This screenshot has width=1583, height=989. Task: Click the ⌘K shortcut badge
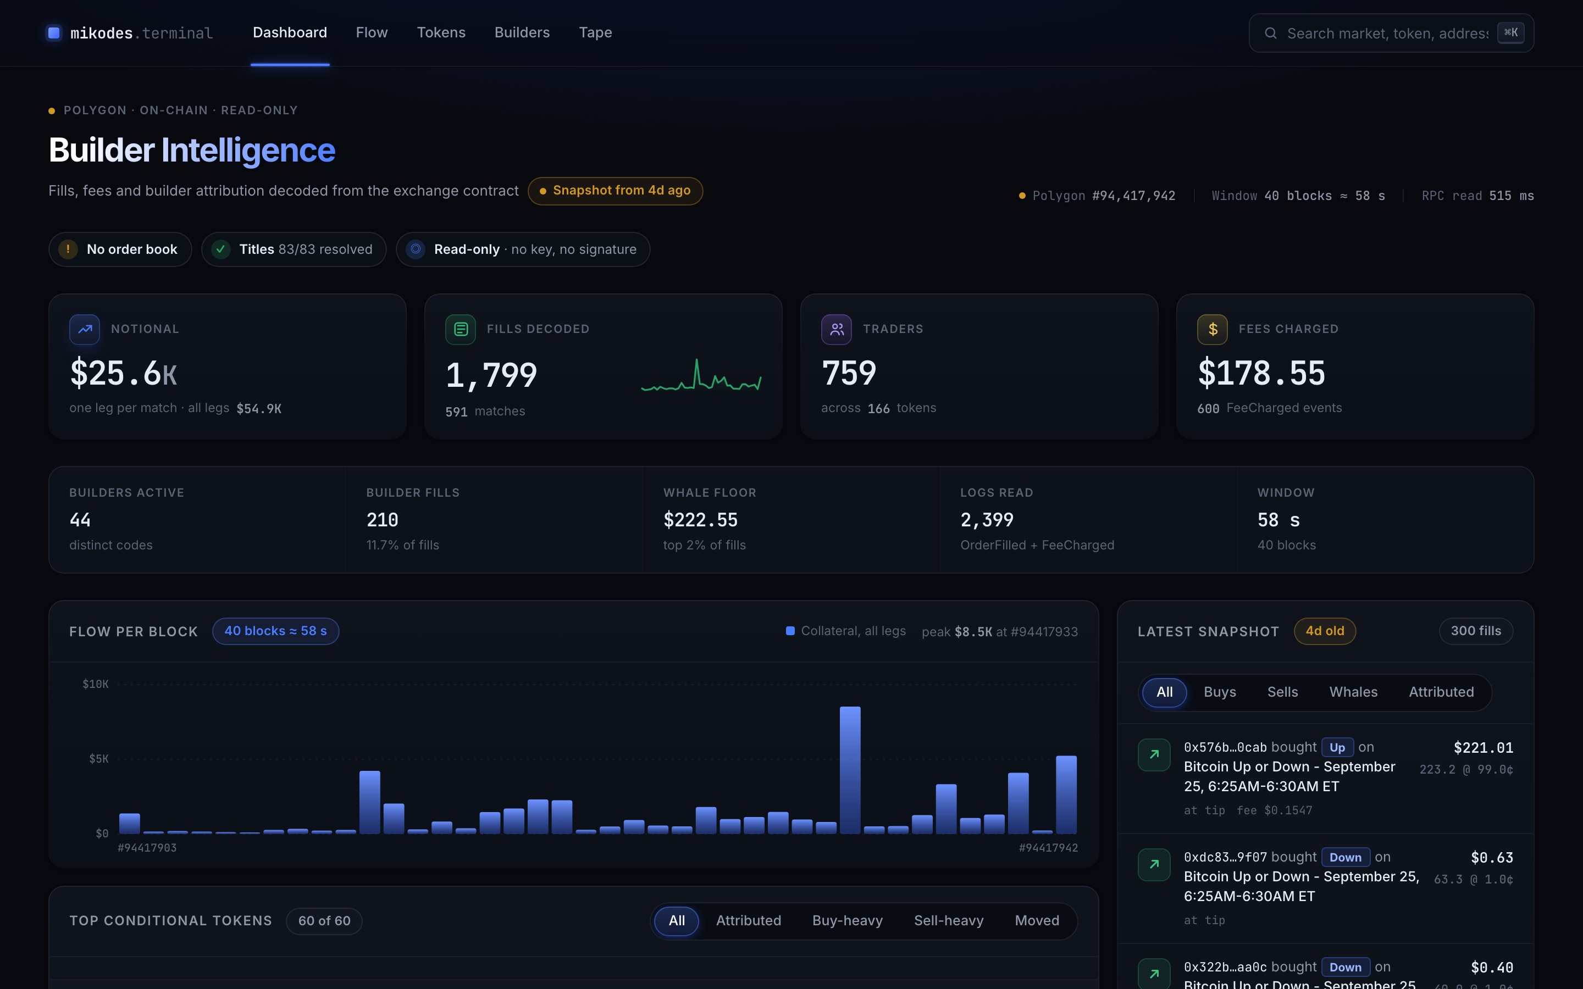(x=1510, y=33)
